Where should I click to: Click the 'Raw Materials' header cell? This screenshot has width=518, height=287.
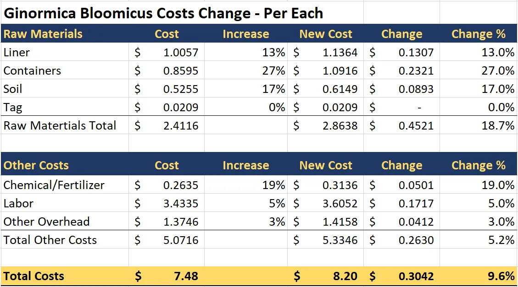tap(43, 34)
